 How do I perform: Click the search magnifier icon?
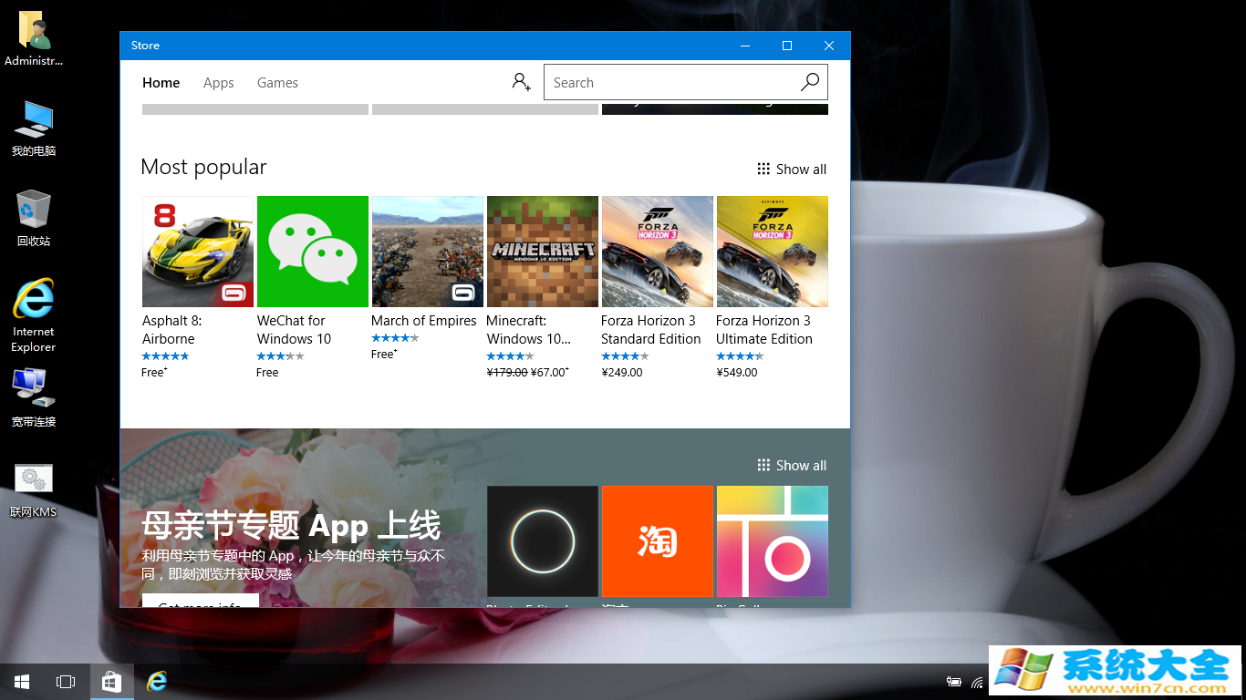pos(809,82)
